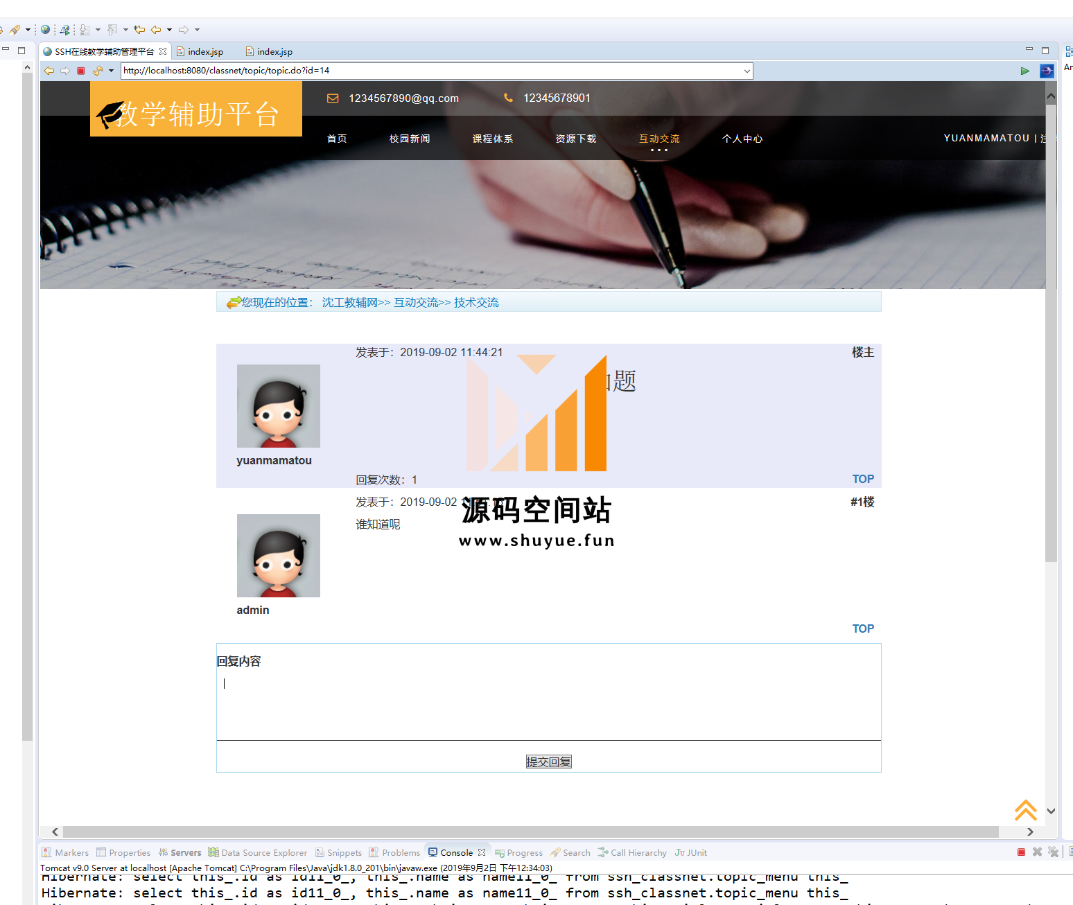This screenshot has height=905, width=1073.
Task: Open the Search view tab
Action: pos(570,852)
